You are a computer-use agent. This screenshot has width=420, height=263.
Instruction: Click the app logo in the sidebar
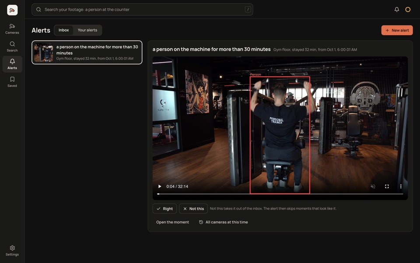coord(12,10)
